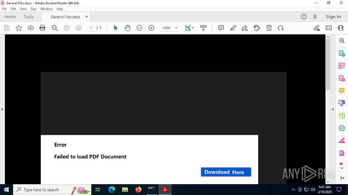Open the Find text magnifier tool
Viewport: 348px width, 195px height.
pyautogui.click(x=55, y=28)
